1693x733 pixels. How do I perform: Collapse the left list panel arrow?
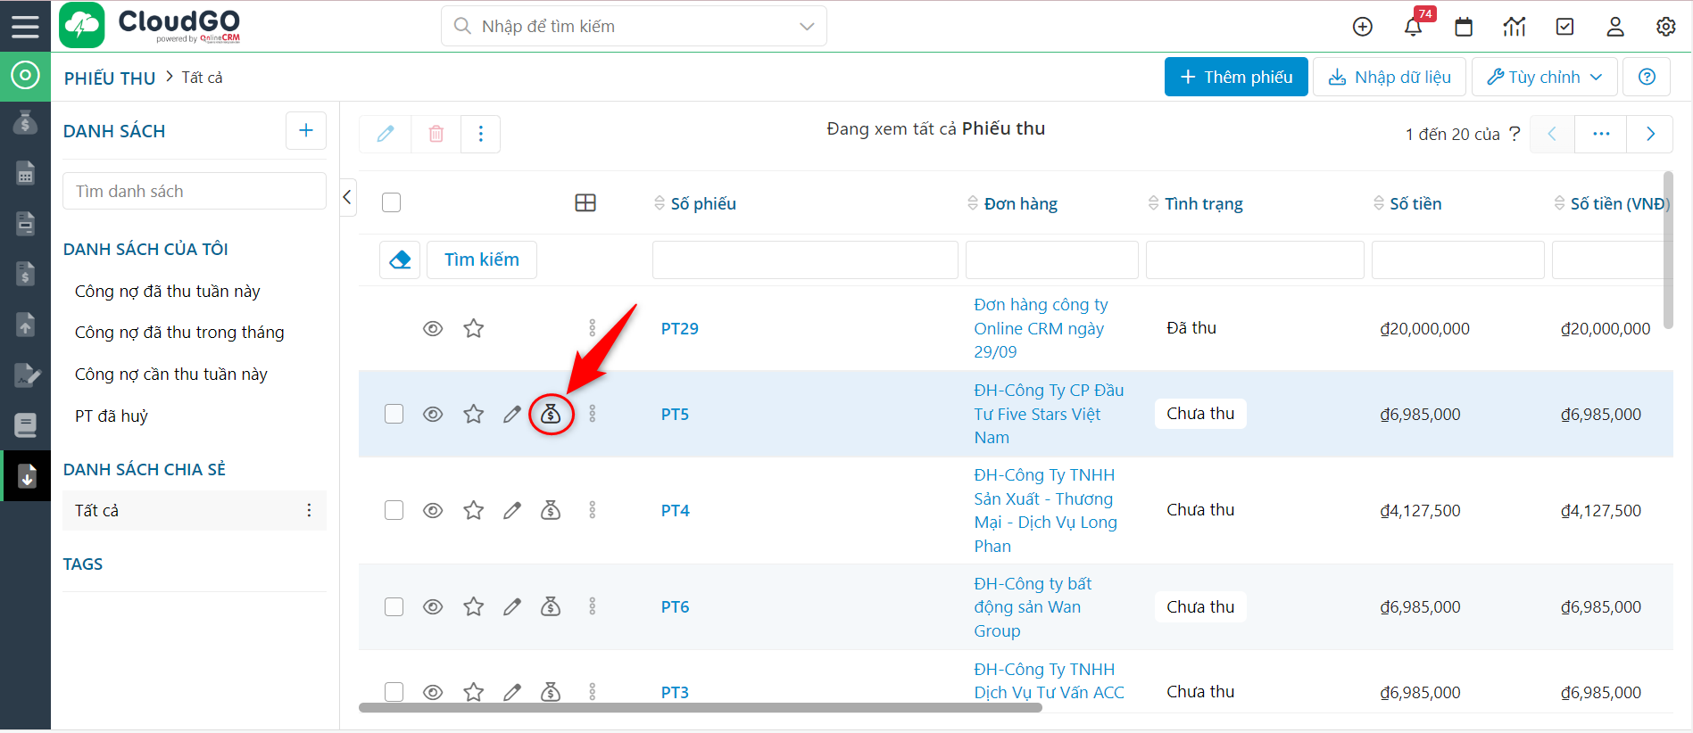[x=347, y=196]
